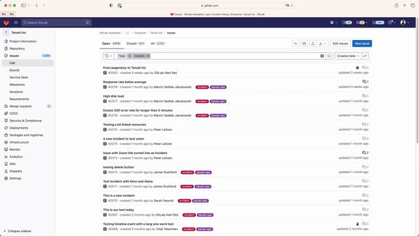Select Requirements under Issues

coord(19,99)
